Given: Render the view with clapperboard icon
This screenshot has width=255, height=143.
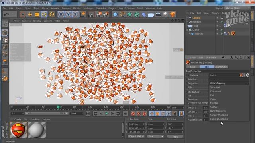Looking at the screenshot, I should pos(91,15).
